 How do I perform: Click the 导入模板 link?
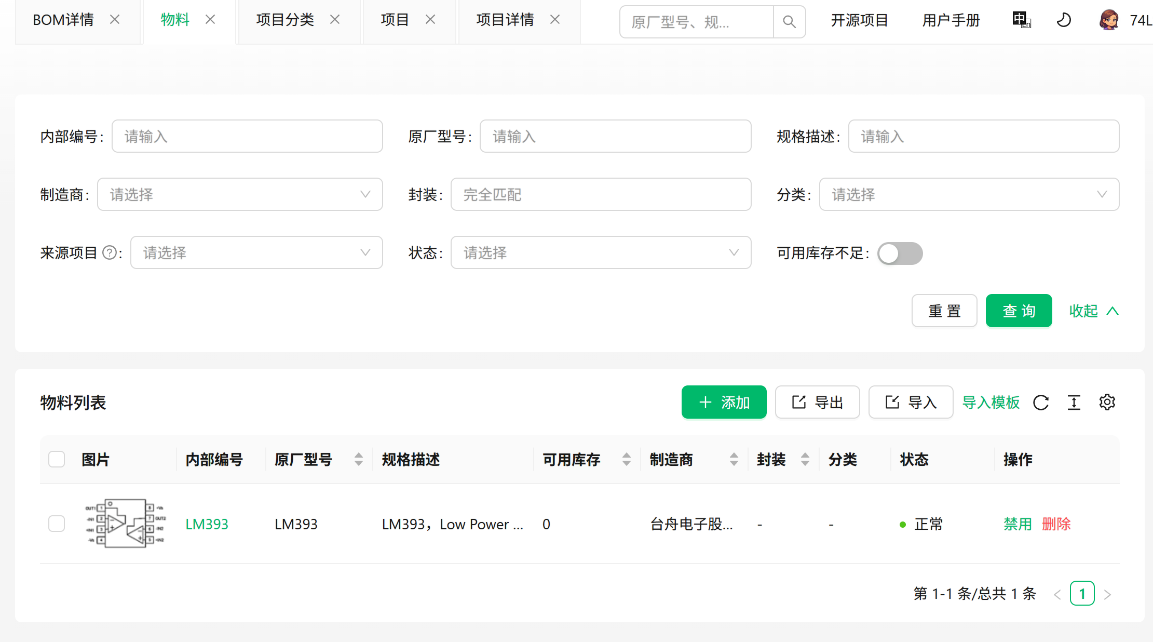[991, 403]
